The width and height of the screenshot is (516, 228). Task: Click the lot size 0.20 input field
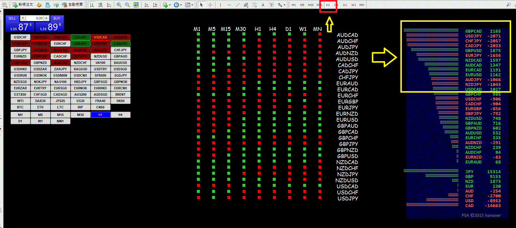(x=35, y=18)
